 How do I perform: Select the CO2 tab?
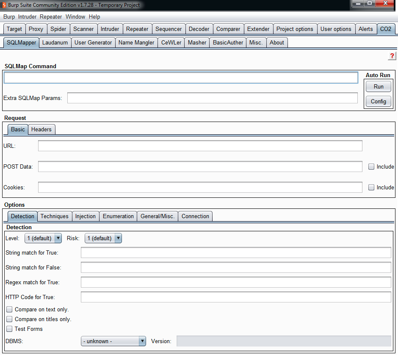pos(386,29)
